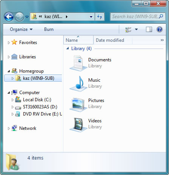Open the Organize menu

pyautogui.click(x=21, y=29)
